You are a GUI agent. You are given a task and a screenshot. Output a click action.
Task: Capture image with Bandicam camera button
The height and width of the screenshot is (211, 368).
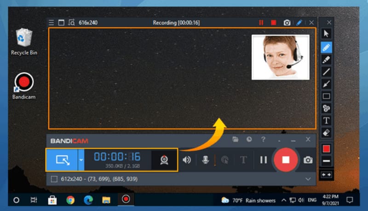(308, 160)
